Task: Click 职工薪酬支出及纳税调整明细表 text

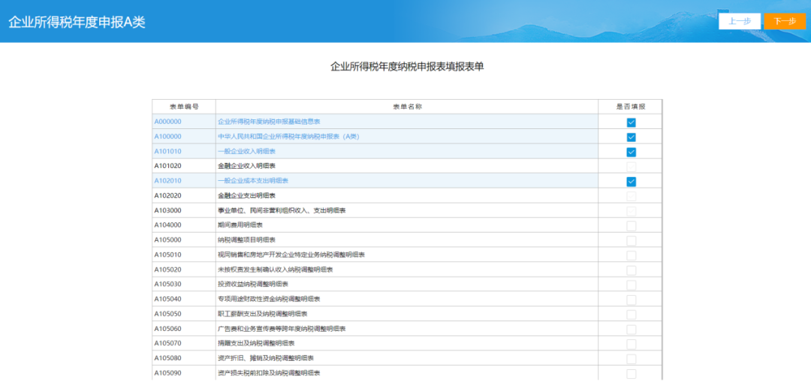Action: tap(263, 314)
